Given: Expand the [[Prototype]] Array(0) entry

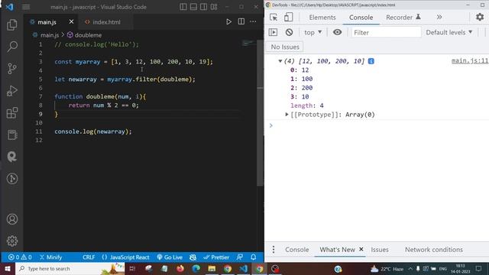Looking at the screenshot, I should [287, 115].
